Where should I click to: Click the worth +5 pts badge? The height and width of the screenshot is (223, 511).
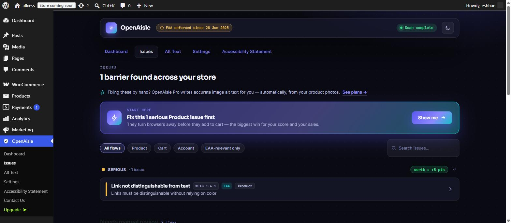[x=429, y=170]
